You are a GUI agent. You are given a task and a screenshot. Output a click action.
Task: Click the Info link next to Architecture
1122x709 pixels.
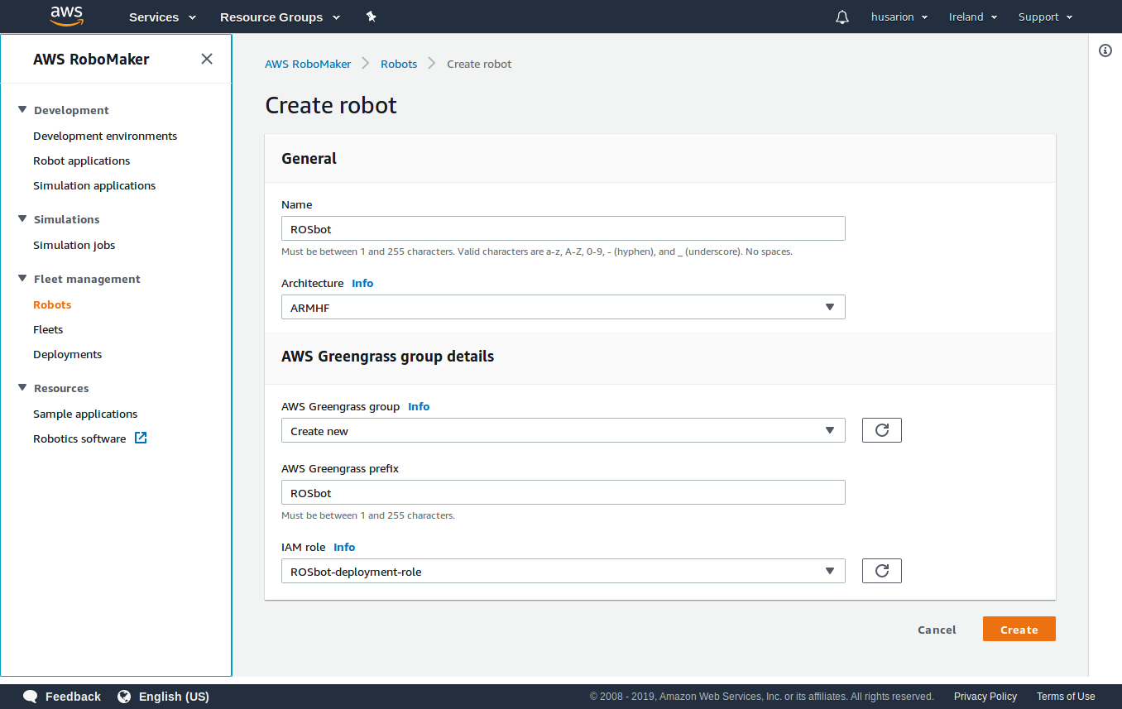[x=362, y=283]
